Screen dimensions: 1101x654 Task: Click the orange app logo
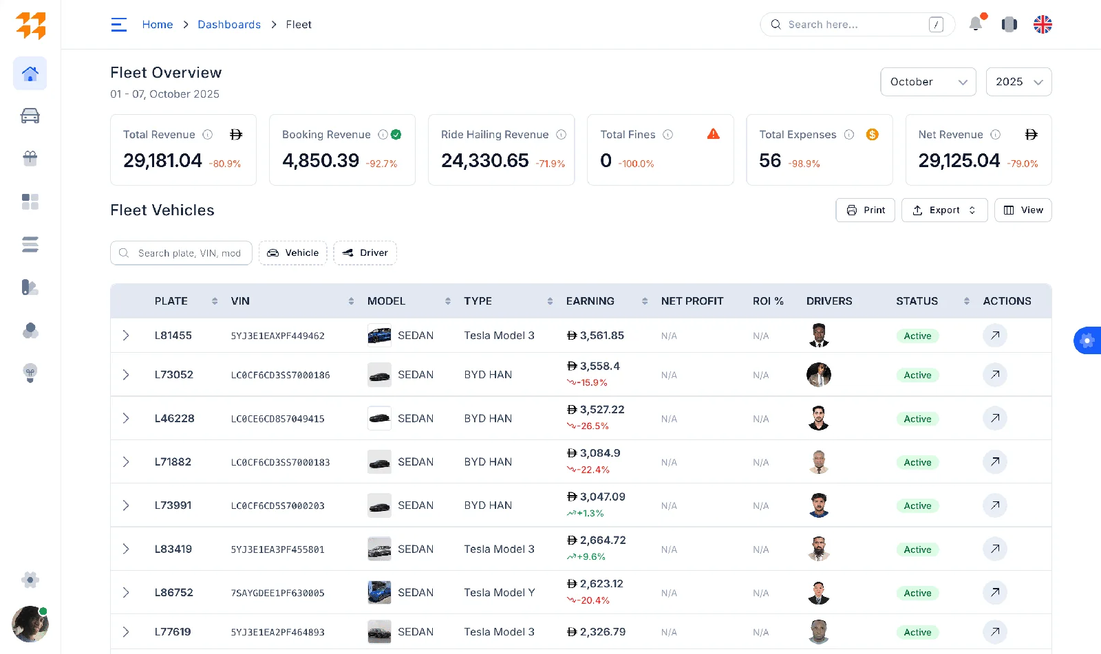coord(31,25)
